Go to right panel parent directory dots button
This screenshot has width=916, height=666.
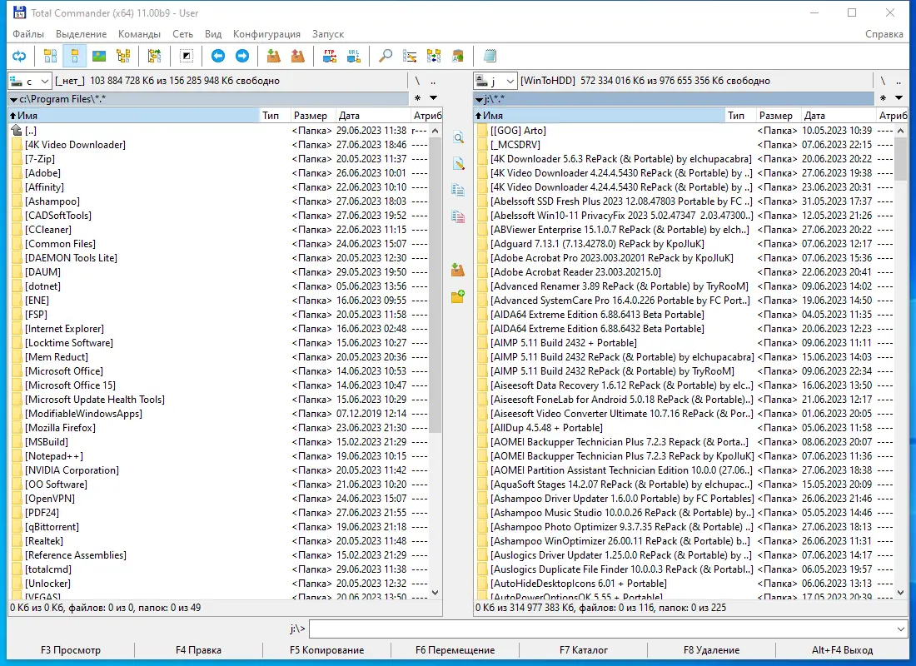(899, 81)
